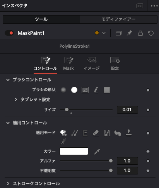159x188 pixels.
Task: Toggle keyframe for カラー
Action: click(148, 151)
